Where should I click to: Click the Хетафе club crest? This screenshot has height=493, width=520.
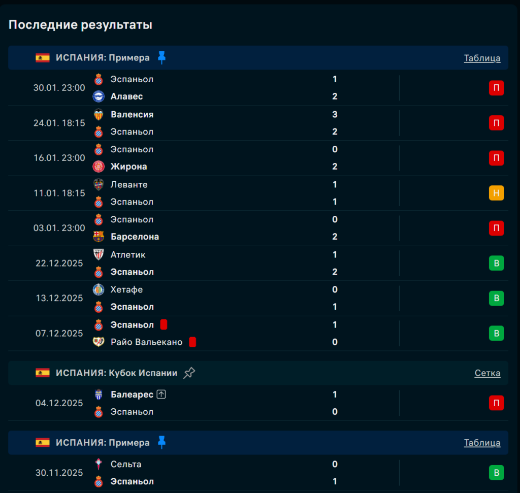99,290
